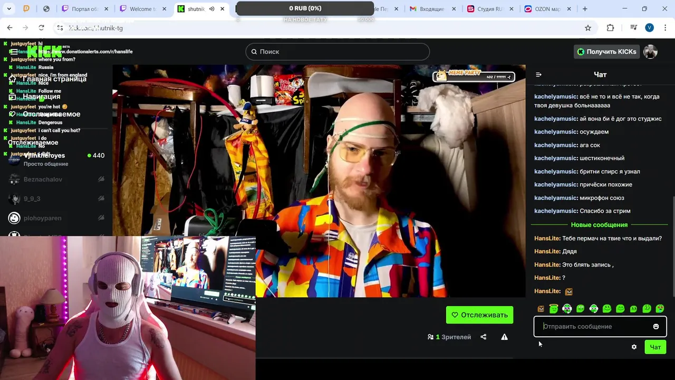Insert the green halo angel emote
This screenshot has width=675, height=380.
pyautogui.click(x=554, y=309)
